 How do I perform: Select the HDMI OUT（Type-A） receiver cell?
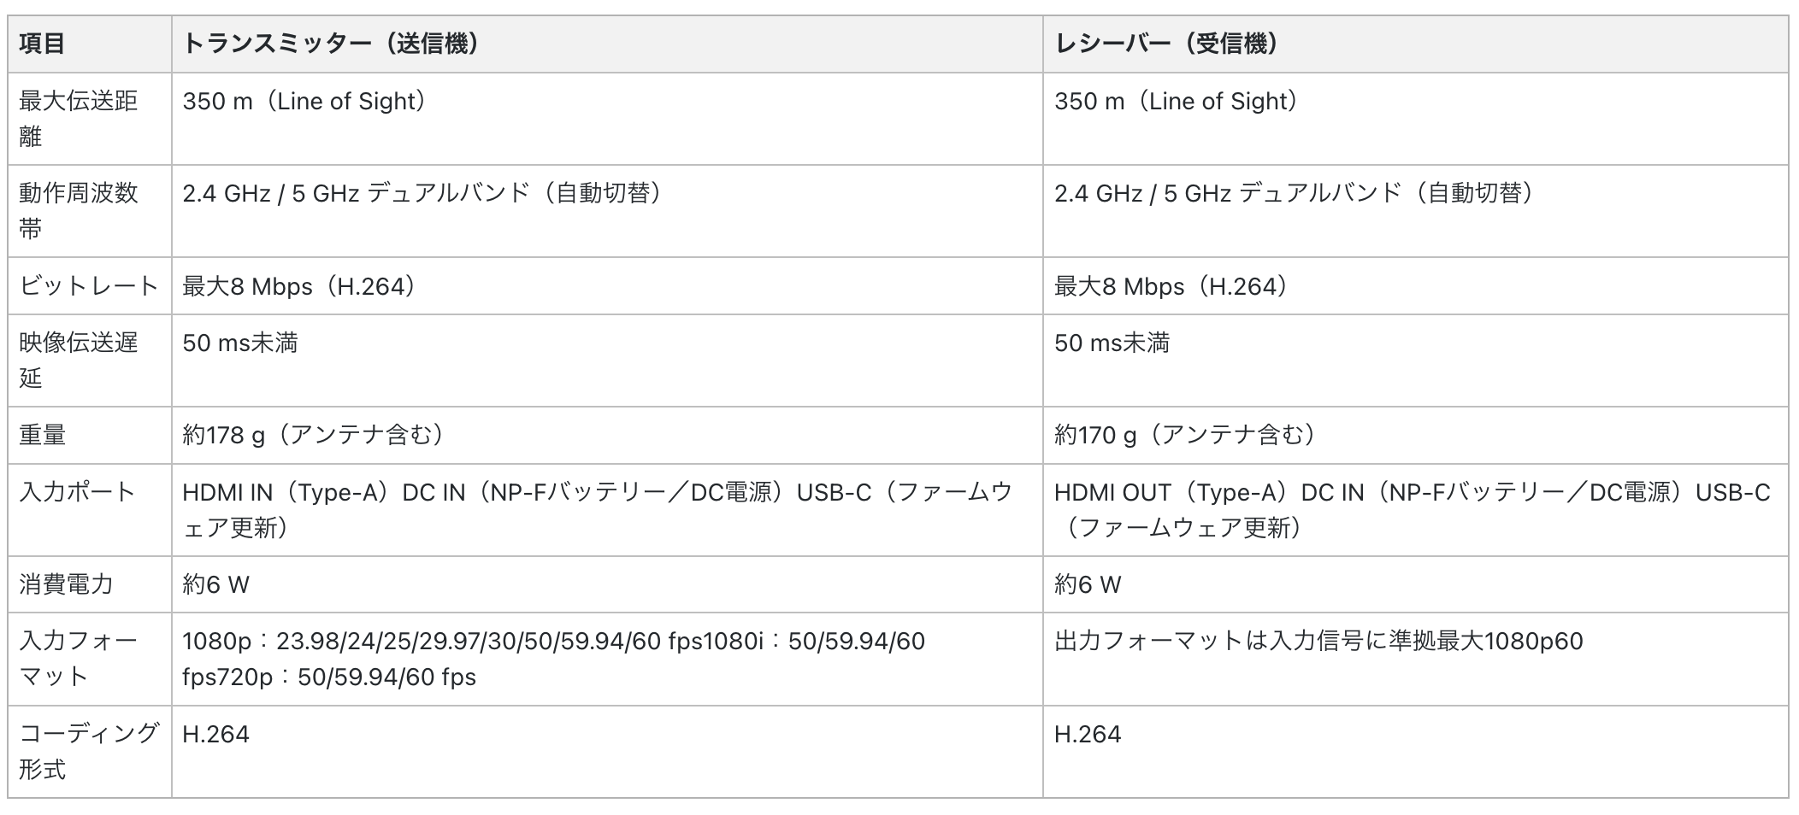[1415, 510]
